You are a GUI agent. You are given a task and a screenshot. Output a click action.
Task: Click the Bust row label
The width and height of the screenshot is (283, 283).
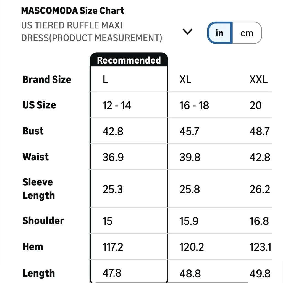pos(33,131)
